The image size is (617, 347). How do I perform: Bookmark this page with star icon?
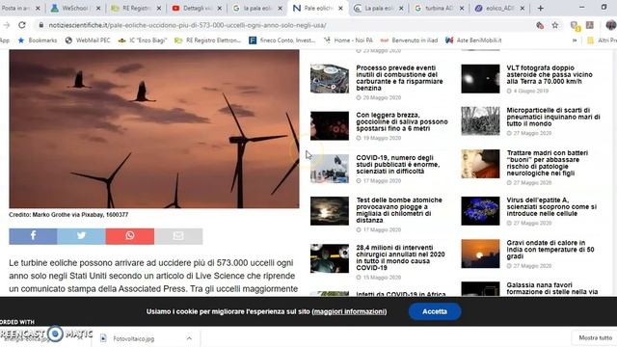pos(555,25)
